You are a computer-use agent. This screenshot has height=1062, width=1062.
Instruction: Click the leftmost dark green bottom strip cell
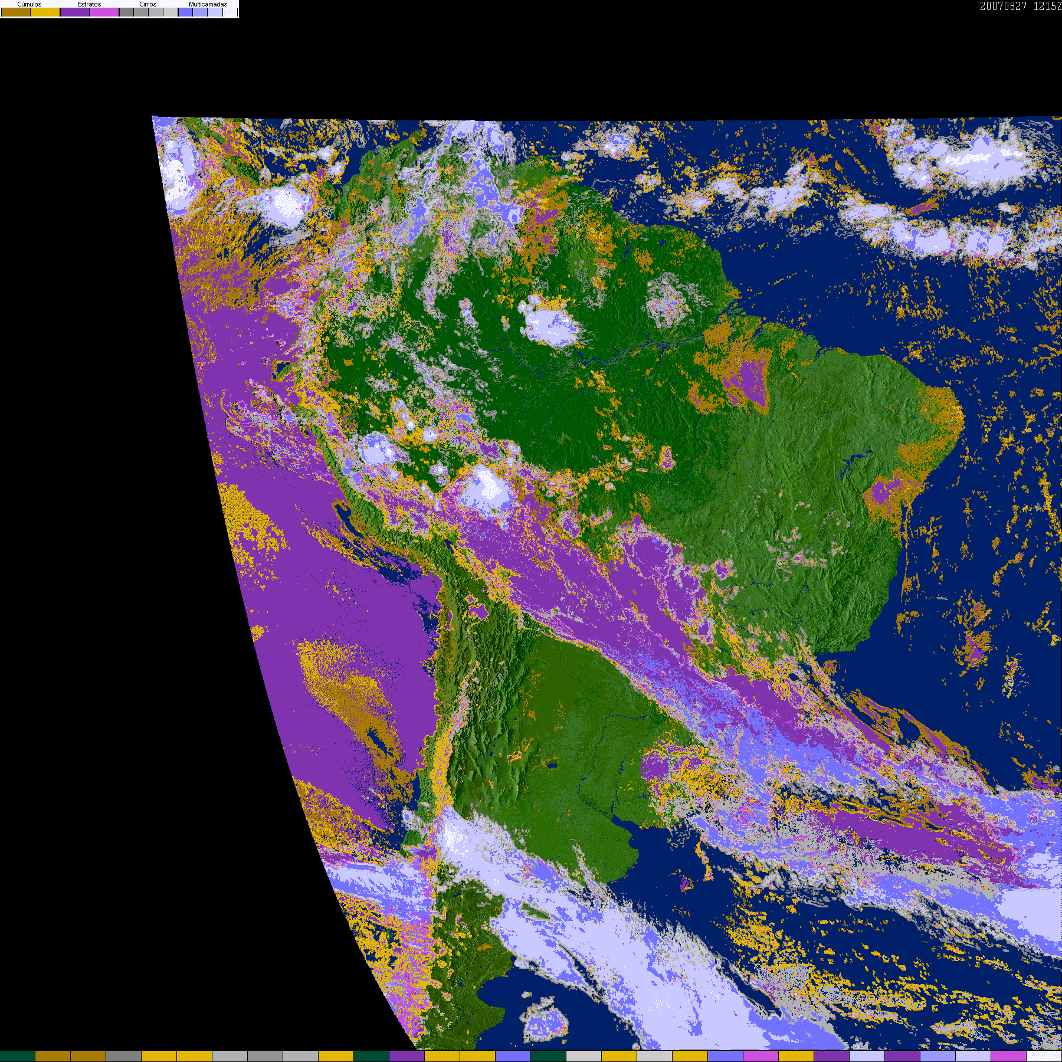pyautogui.click(x=18, y=1056)
